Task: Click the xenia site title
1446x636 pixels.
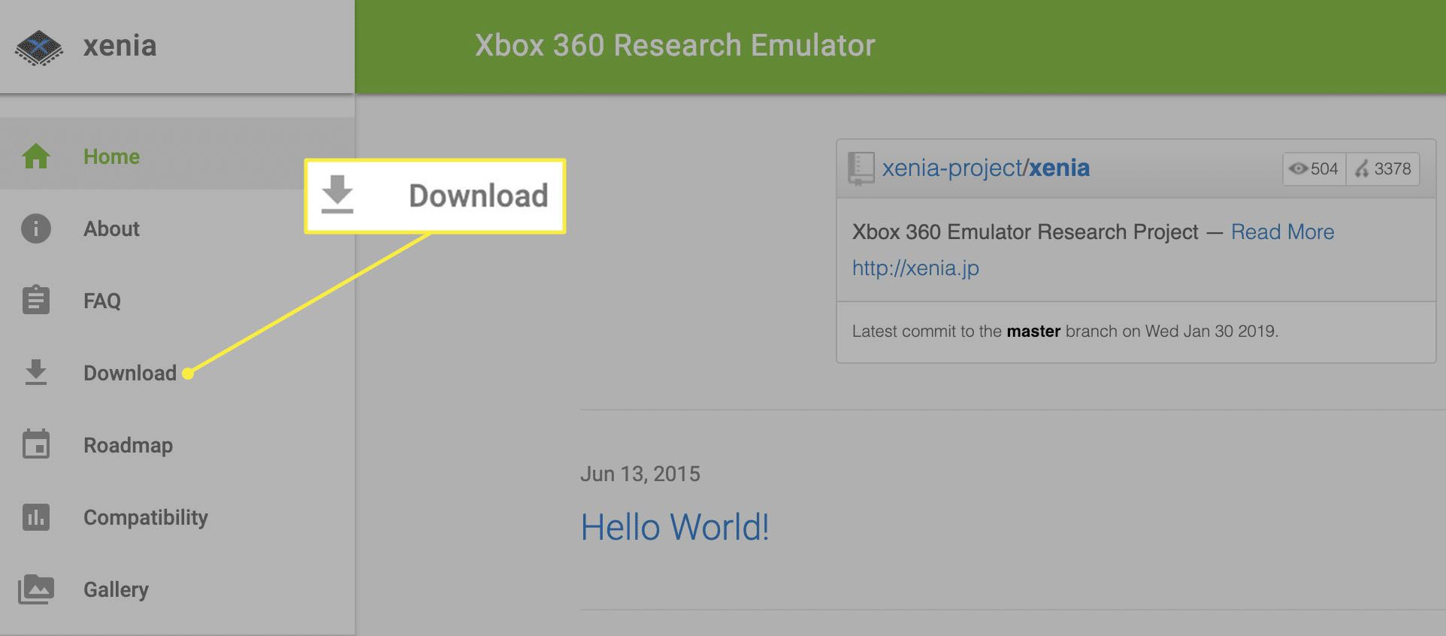Action: pyautogui.click(x=120, y=46)
